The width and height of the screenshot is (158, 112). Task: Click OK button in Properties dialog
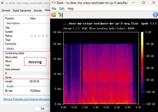(x=42, y=109)
